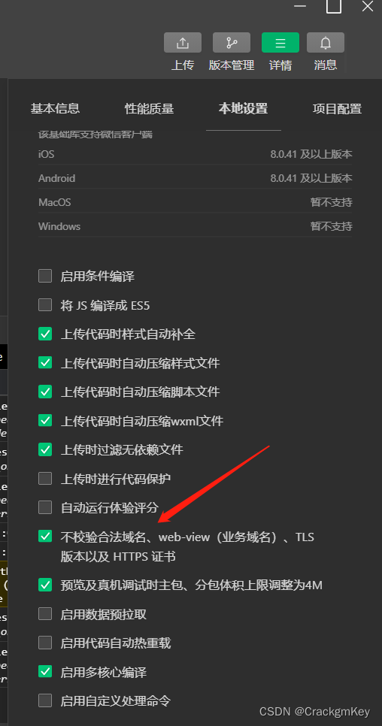Image resolution: width=382 pixels, height=726 pixels.
Task: Enable 上传时进行代码保护 checkbox
Action: [45, 478]
